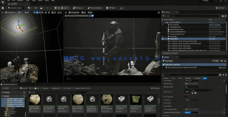
Task: Open the Add content toolbar dropdown
Action: pos(30,8)
